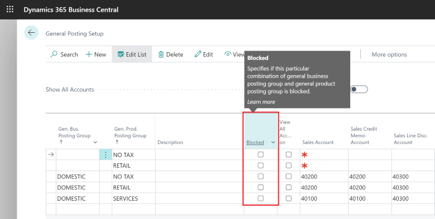Toggle the Show All Accounts switch
Viewport: 435px width, 219px height.
pyautogui.click(x=359, y=89)
